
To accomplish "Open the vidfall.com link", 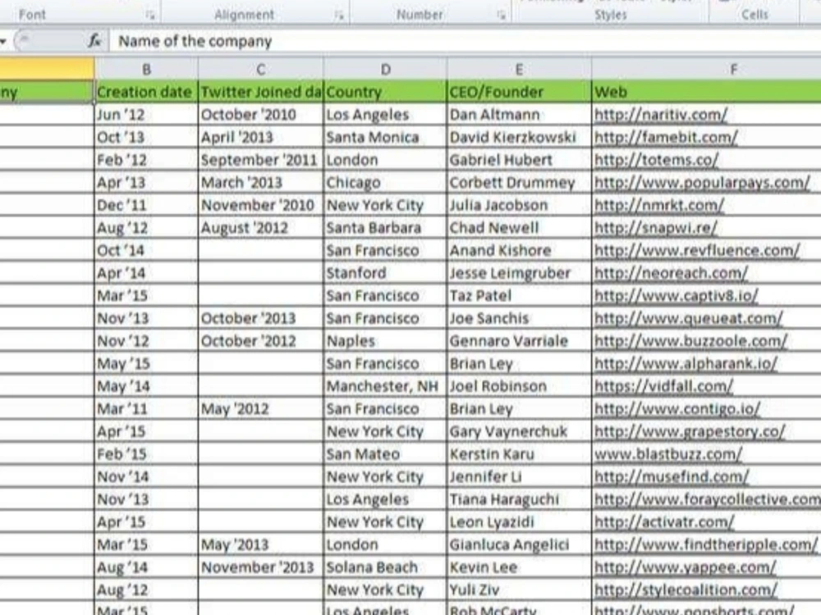I will click(664, 386).
